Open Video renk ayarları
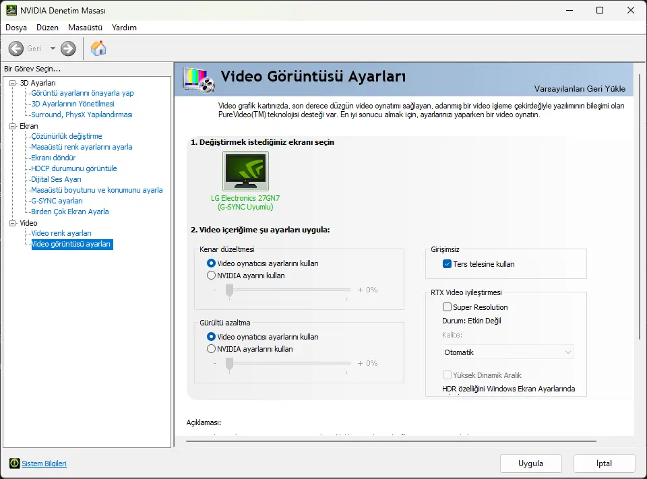 coord(61,233)
